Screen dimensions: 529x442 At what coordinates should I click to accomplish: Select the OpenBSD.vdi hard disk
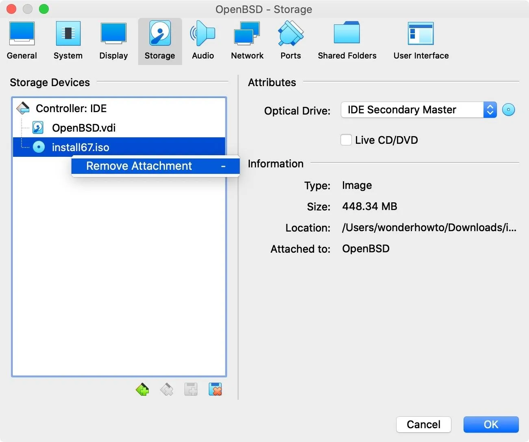point(119,128)
